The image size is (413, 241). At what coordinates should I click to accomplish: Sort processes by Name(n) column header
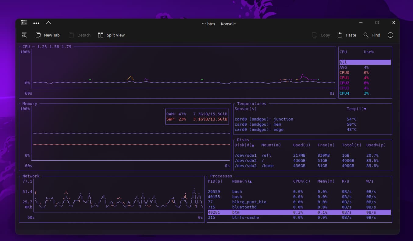[242, 181]
